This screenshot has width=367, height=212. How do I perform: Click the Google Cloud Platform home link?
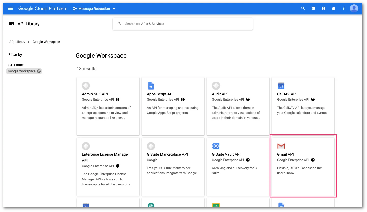tap(42, 8)
